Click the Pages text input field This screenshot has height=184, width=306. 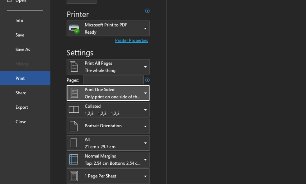point(113,80)
